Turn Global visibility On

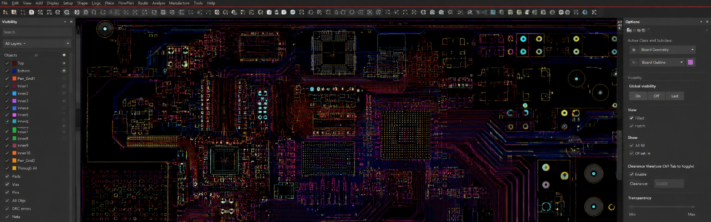638,96
